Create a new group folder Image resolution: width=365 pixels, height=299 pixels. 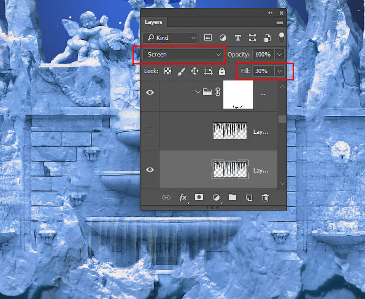pyautogui.click(x=232, y=198)
